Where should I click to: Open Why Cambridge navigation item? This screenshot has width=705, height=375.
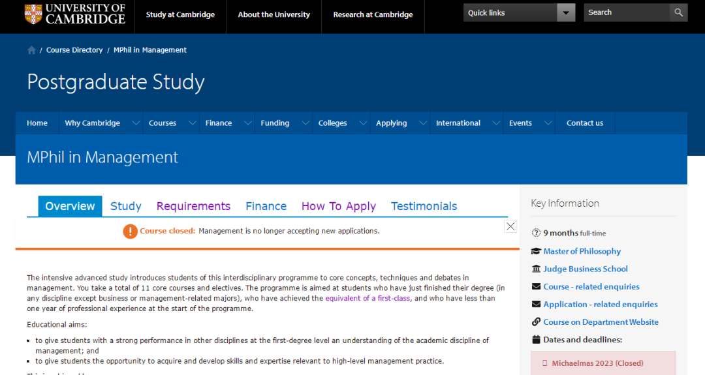[x=92, y=123]
